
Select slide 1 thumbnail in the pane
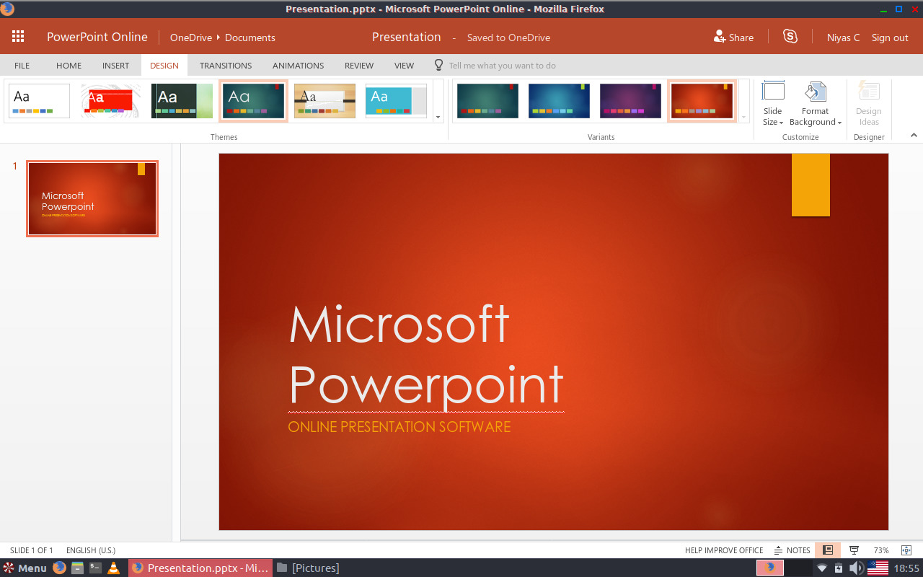[92, 198]
